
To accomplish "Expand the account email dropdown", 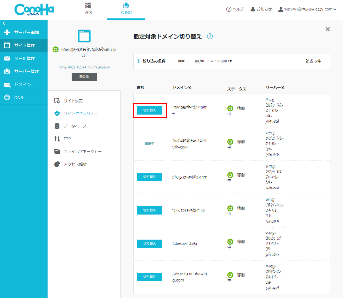I will click(307, 9).
